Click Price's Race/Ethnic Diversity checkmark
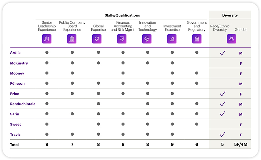Screen dimensions: 261x160 (x=222, y=94)
